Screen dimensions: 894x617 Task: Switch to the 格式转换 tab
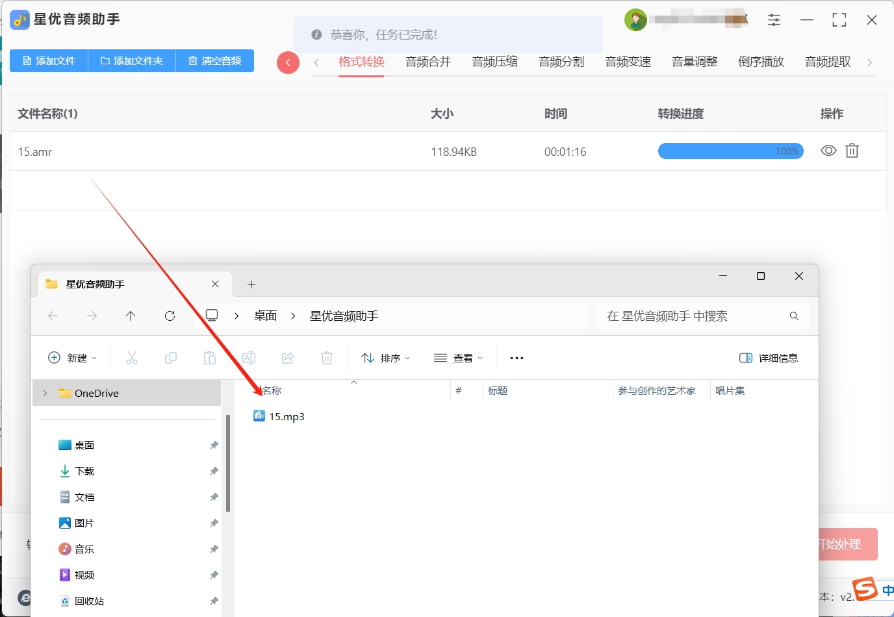click(361, 62)
